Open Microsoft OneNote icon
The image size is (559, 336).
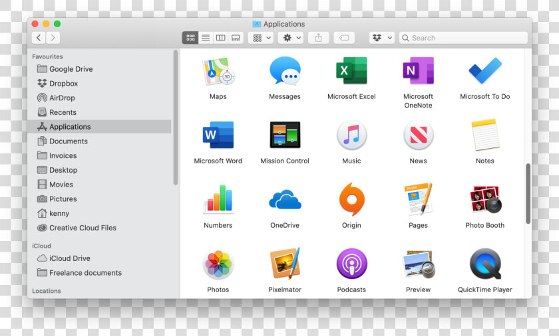tap(418, 70)
